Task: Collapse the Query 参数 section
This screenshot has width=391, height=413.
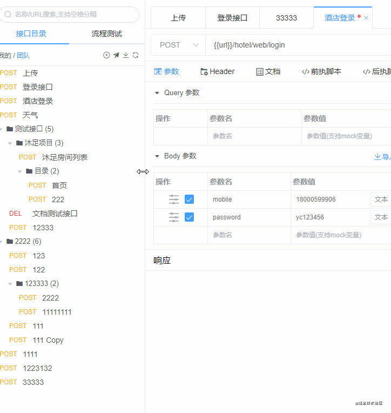Action: [x=157, y=93]
